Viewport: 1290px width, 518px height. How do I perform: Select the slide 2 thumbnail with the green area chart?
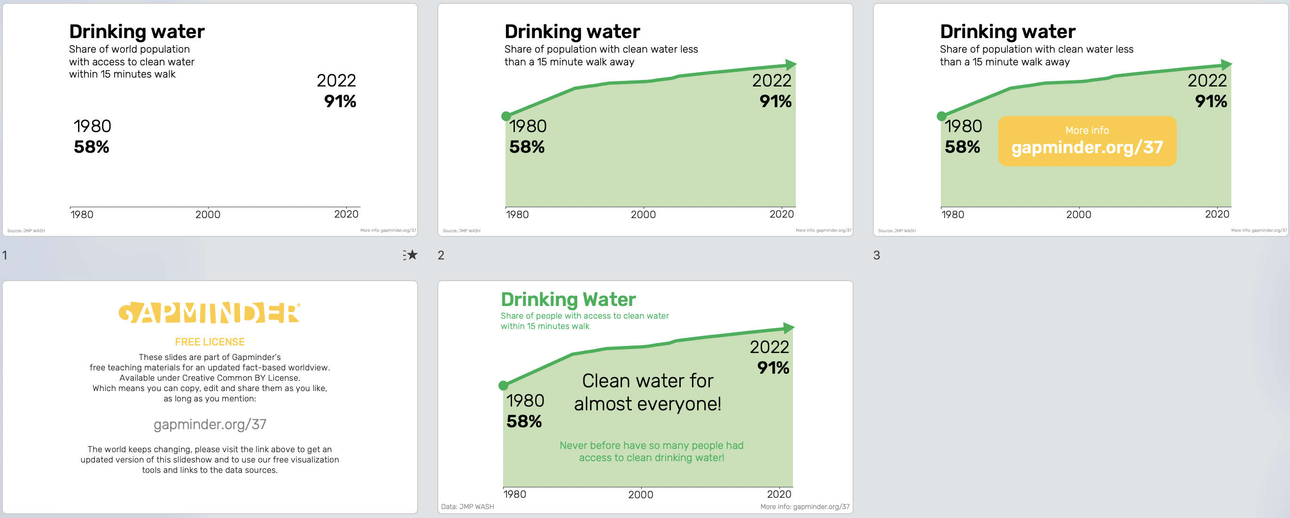coord(645,120)
